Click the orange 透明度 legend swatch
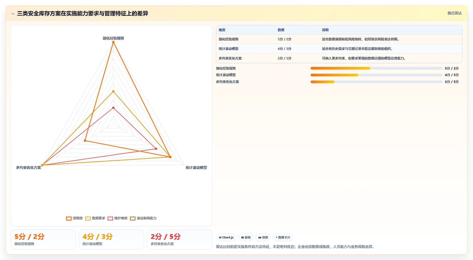This screenshot has width=473, height=260. tap(69, 218)
